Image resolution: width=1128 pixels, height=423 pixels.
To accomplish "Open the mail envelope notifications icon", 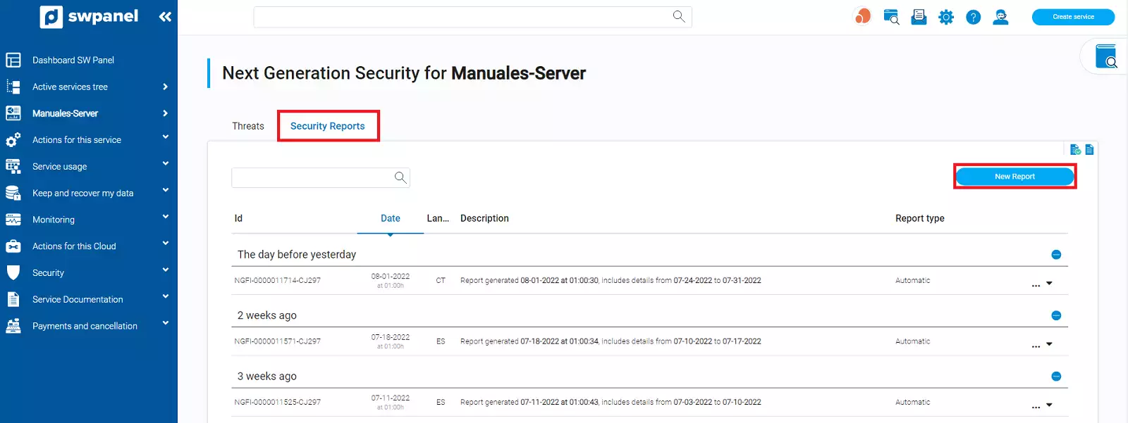I will (919, 17).
